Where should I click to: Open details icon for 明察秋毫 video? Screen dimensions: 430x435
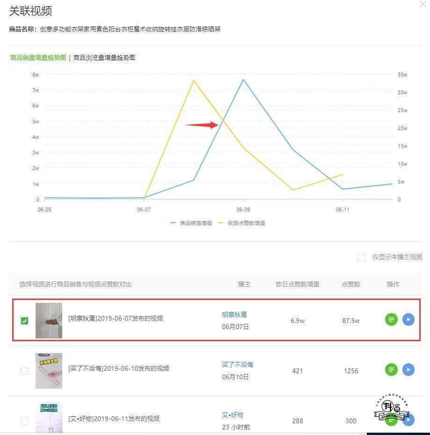pyautogui.click(x=391, y=320)
